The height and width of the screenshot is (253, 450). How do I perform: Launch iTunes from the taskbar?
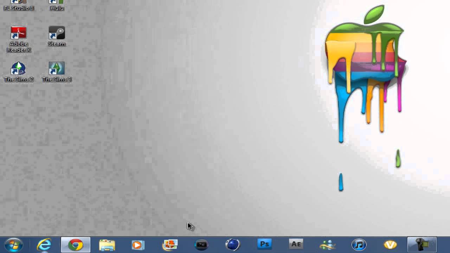[x=359, y=245]
